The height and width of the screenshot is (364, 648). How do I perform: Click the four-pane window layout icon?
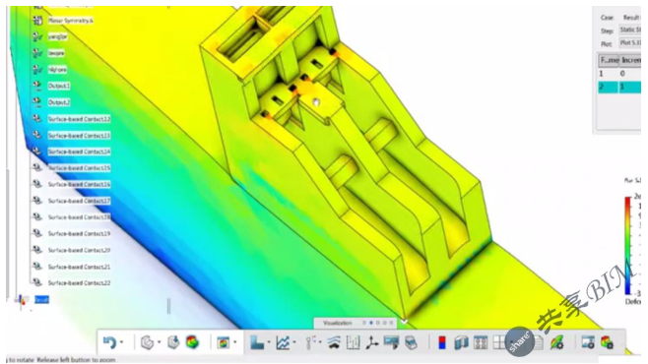[499, 342]
